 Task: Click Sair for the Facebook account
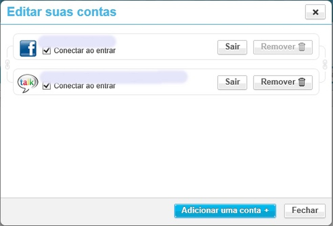coord(232,47)
